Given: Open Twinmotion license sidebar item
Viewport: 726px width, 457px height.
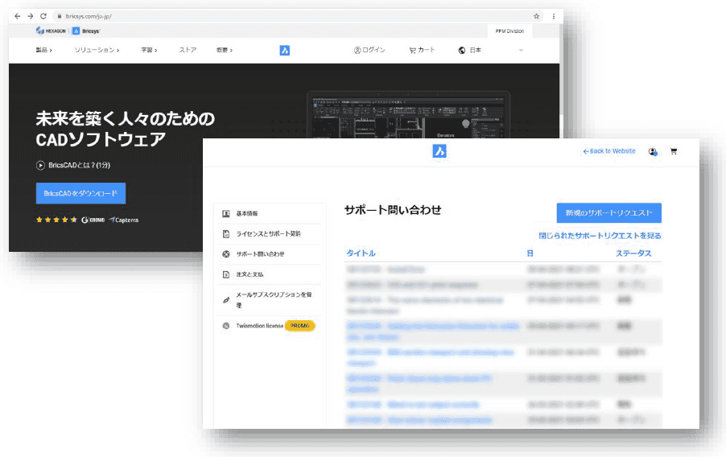Looking at the screenshot, I should [x=260, y=326].
